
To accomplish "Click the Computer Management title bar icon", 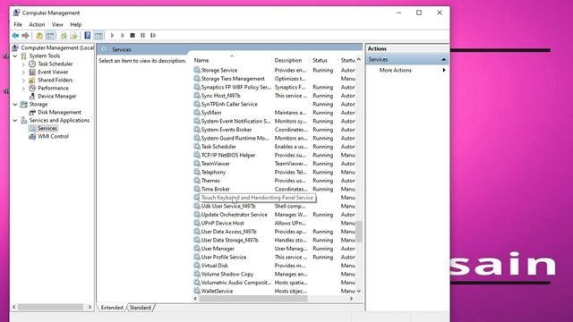I will coord(16,13).
